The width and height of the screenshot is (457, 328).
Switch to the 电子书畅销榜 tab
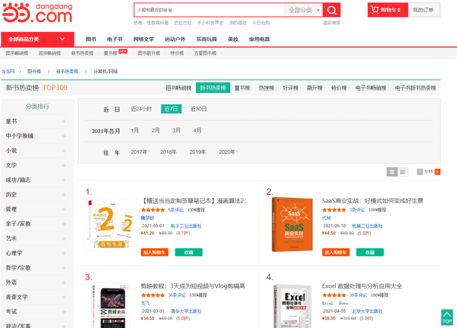click(370, 88)
